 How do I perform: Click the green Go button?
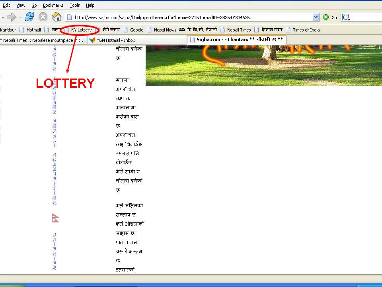pos(330,18)
